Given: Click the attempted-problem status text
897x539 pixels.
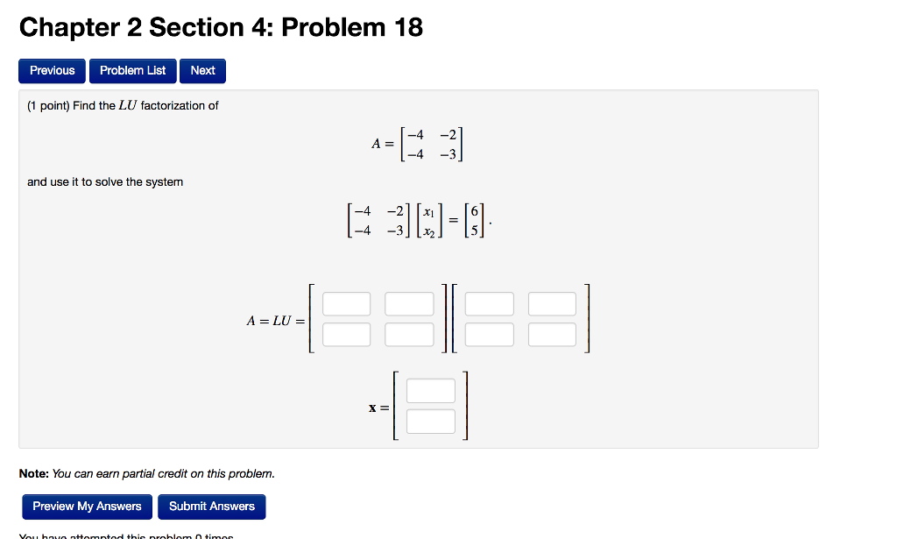Looking at the screenshot, I should click(128, 535).
